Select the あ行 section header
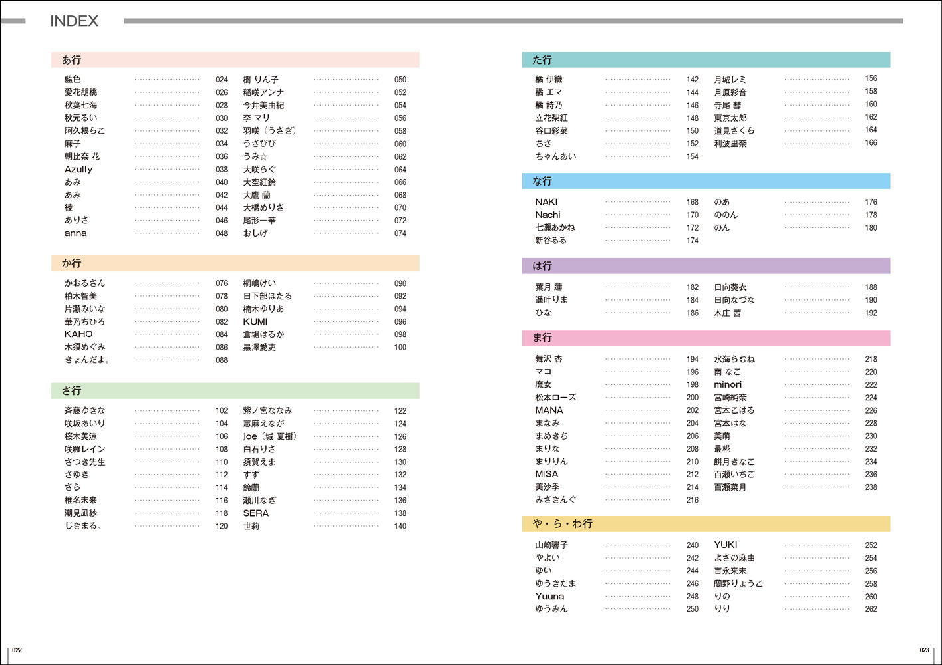 point(72,60)
